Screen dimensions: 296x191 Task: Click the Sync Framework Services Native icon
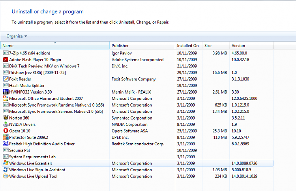(x=6, y=111)
